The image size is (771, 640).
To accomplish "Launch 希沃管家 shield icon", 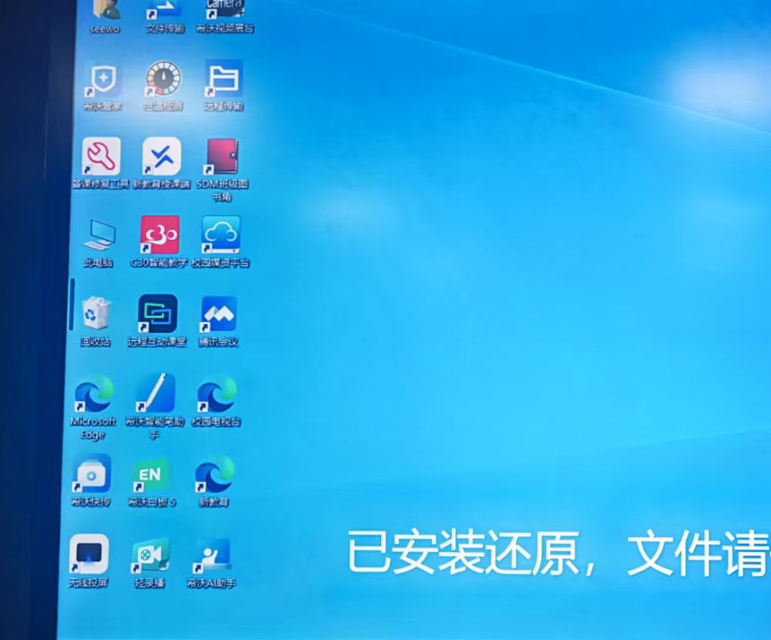I will click(103, 80).
